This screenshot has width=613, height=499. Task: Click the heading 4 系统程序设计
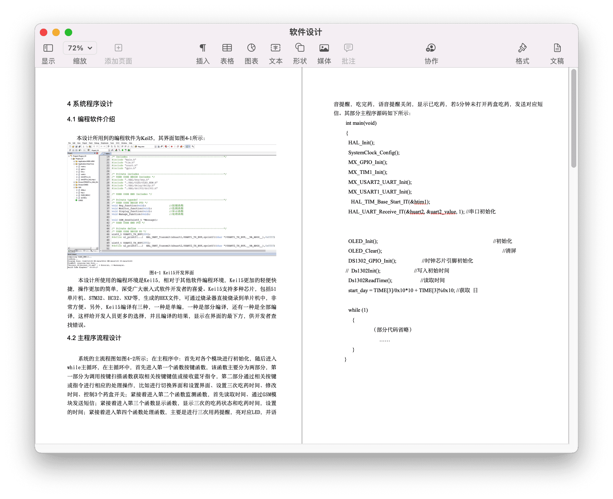click(x=90, y=104)
